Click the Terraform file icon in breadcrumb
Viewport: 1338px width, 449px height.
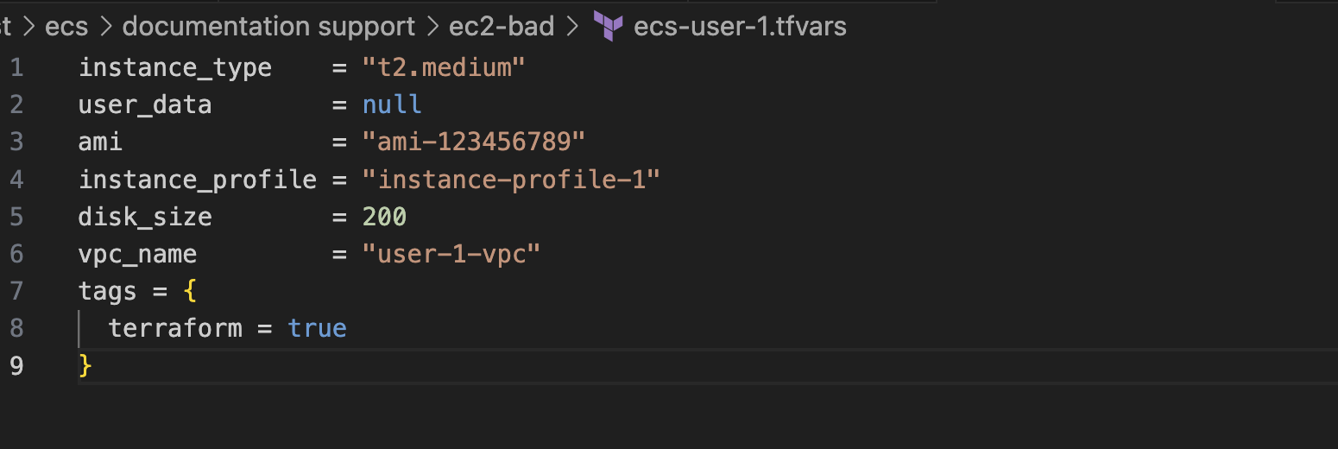[609, 27]
